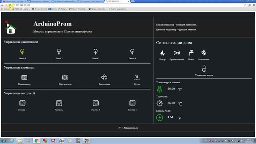
Task: Click the Задымление smoke alarm icon
Action: [204, 53]
